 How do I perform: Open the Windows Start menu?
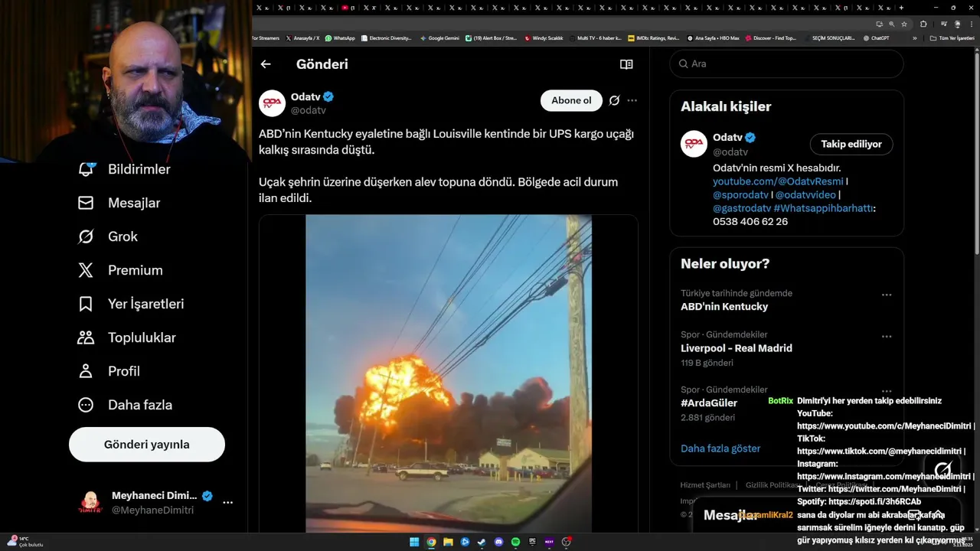coord(414,542)
